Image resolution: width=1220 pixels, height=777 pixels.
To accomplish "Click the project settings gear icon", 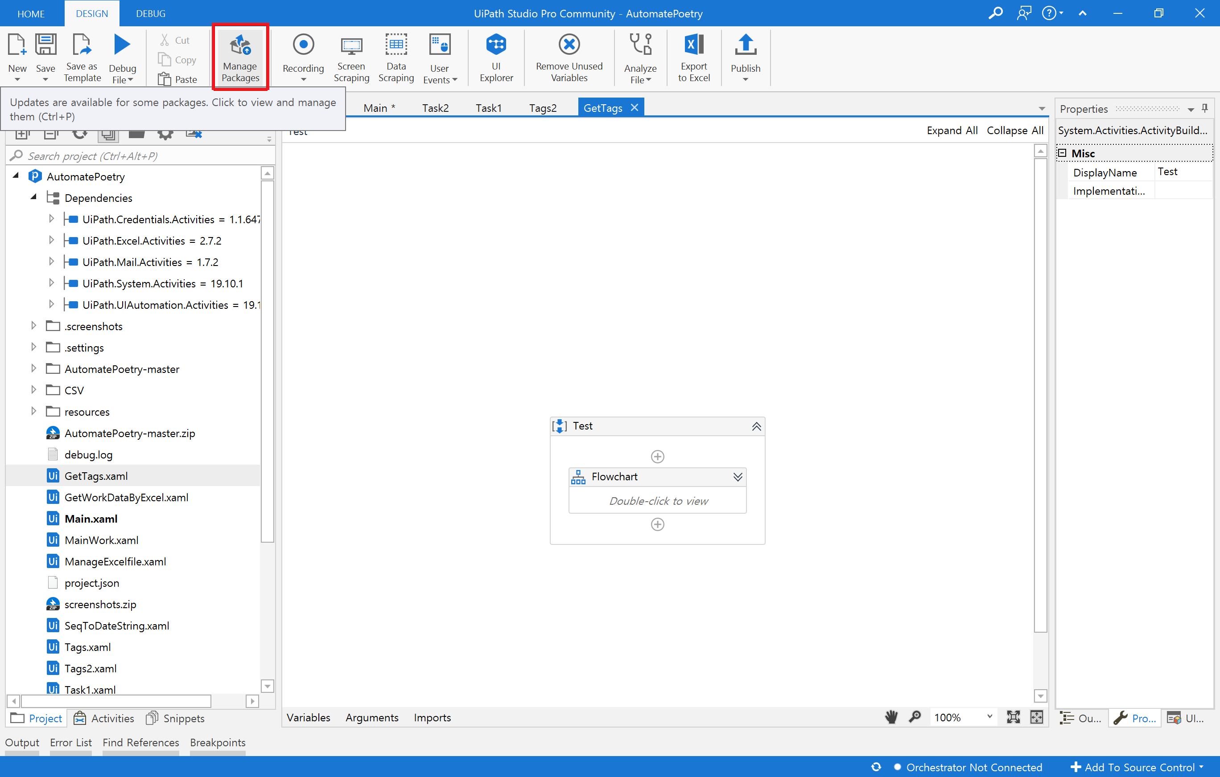I will (165, 134).
